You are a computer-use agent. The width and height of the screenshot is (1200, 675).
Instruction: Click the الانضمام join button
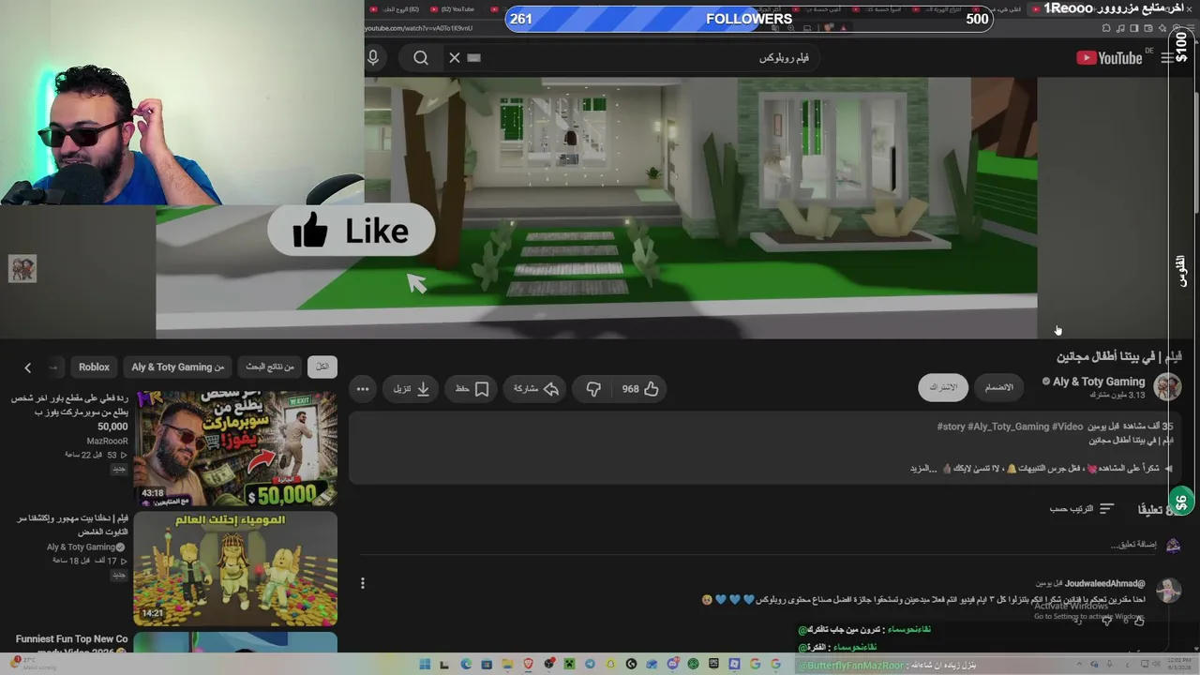pyautogui.click(x=999, y=387)
